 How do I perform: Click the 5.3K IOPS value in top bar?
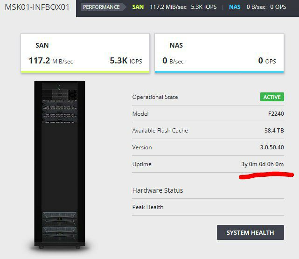tap(204, 7)
